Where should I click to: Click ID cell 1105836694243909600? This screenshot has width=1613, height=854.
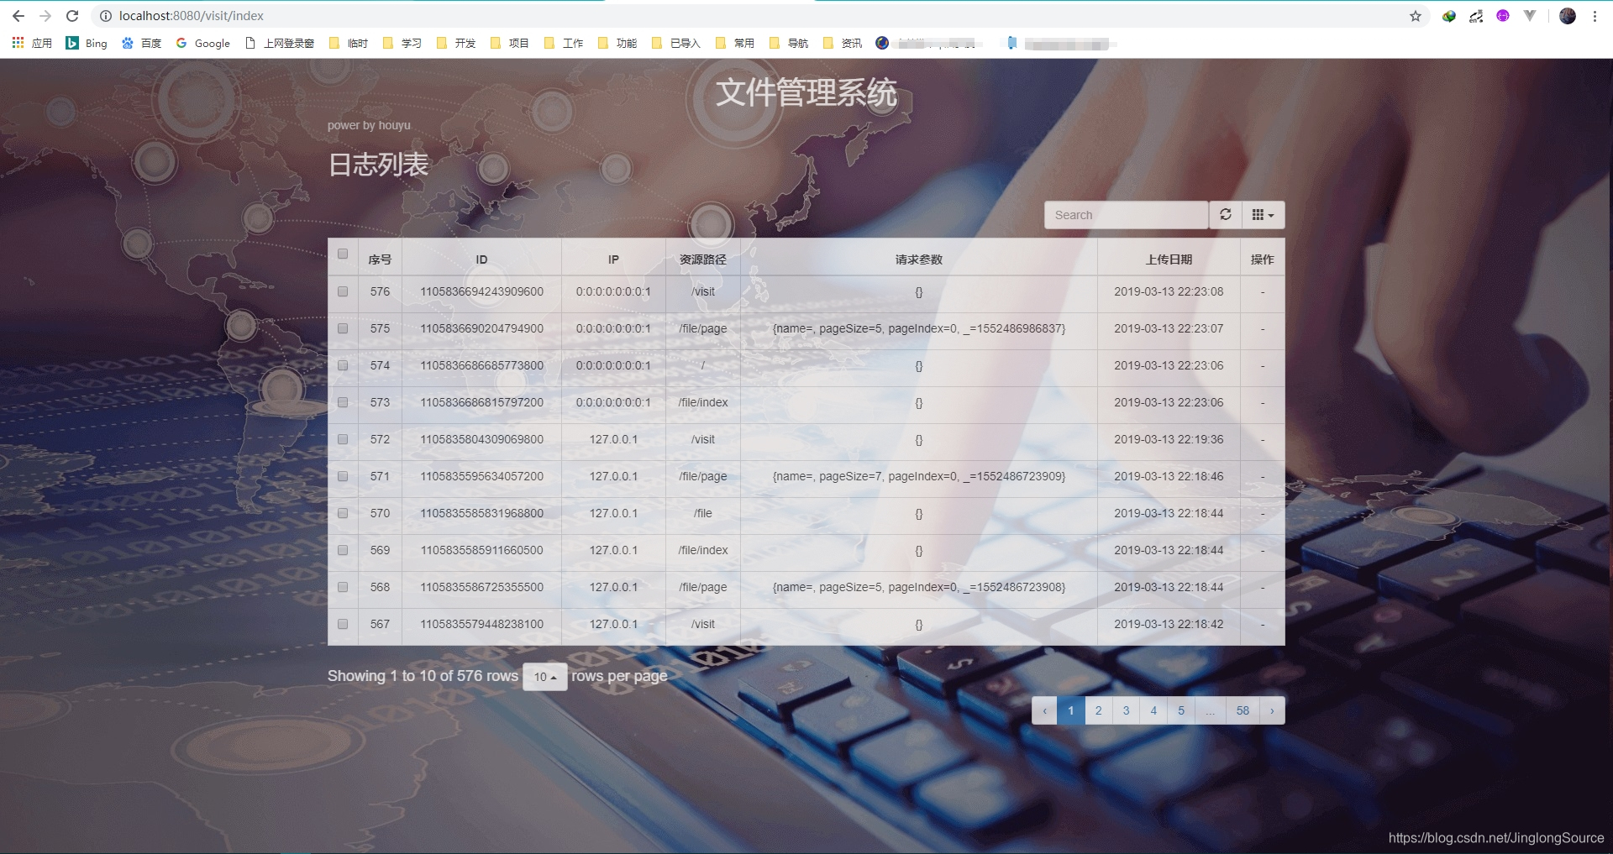coord(481,291)
